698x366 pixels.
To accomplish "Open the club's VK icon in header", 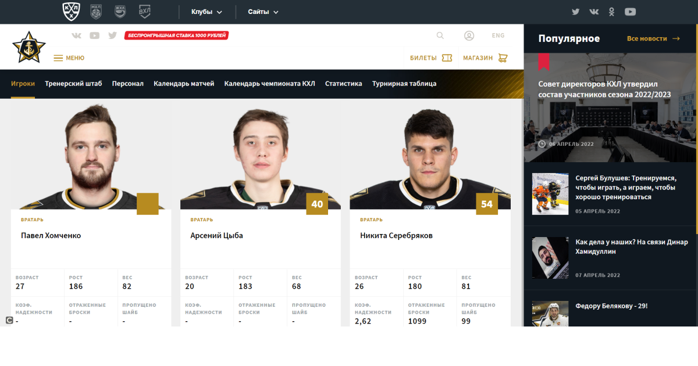I will click(x=76, y=35).
